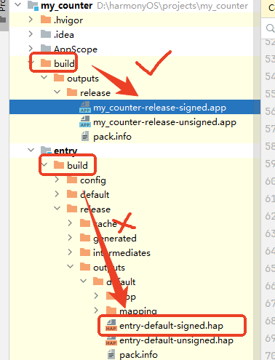Expand the cache folder chevron
The image size is (275, 360).
click(x=70, y=223)
